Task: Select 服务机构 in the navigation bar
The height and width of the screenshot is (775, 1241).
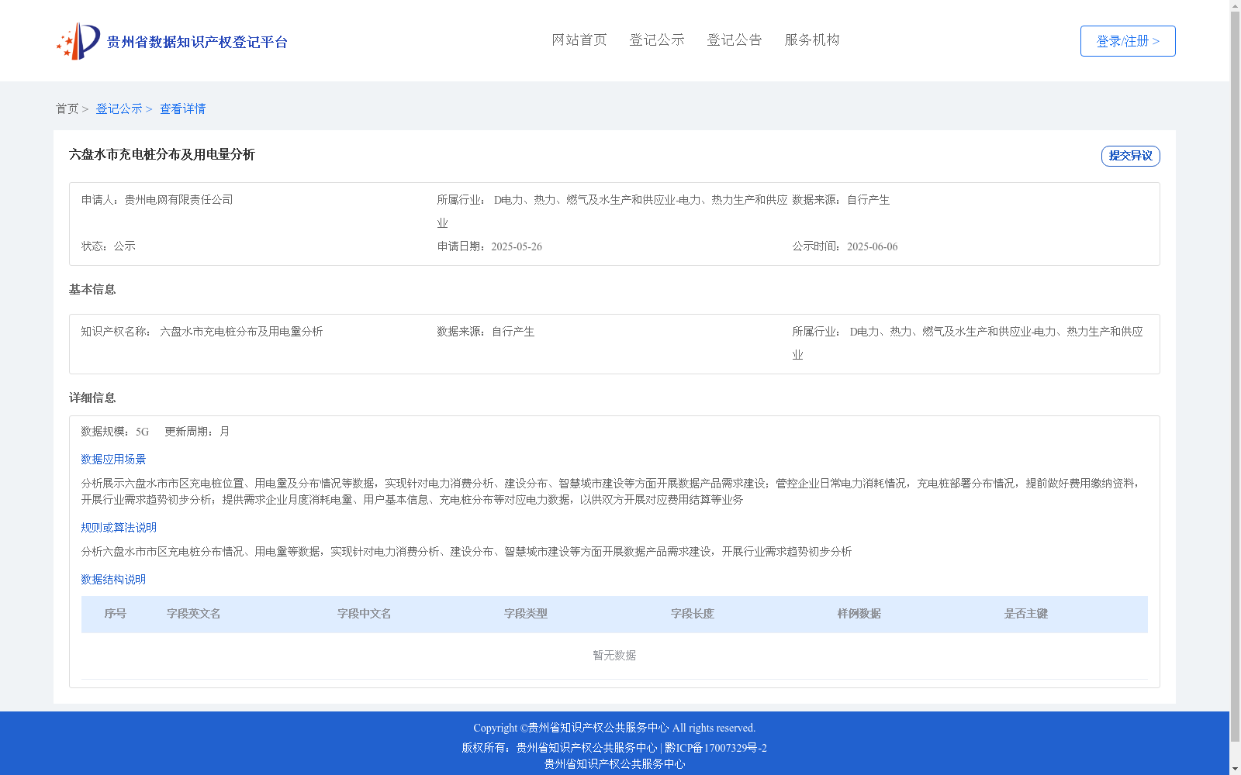Action: tap(812, 40)
